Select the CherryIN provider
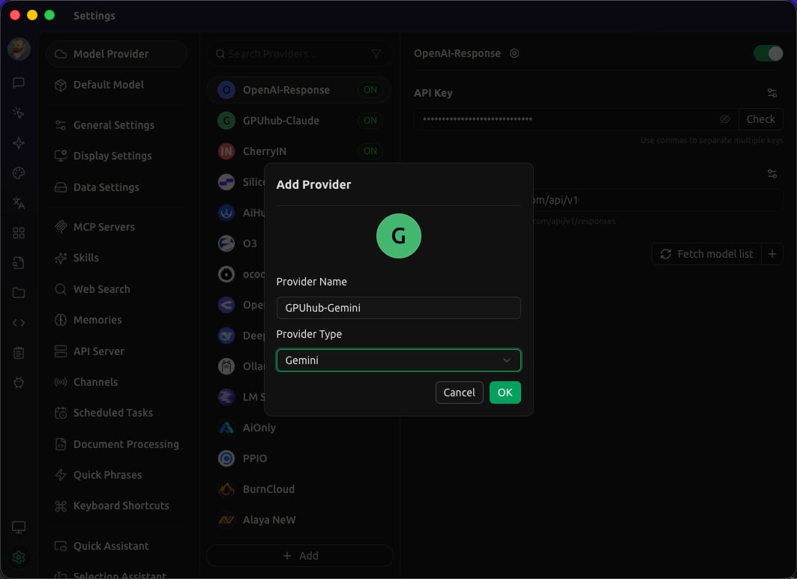 [299, 151]
